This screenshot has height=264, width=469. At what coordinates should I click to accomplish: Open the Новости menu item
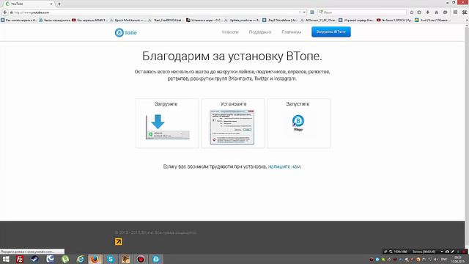point(230,32)
